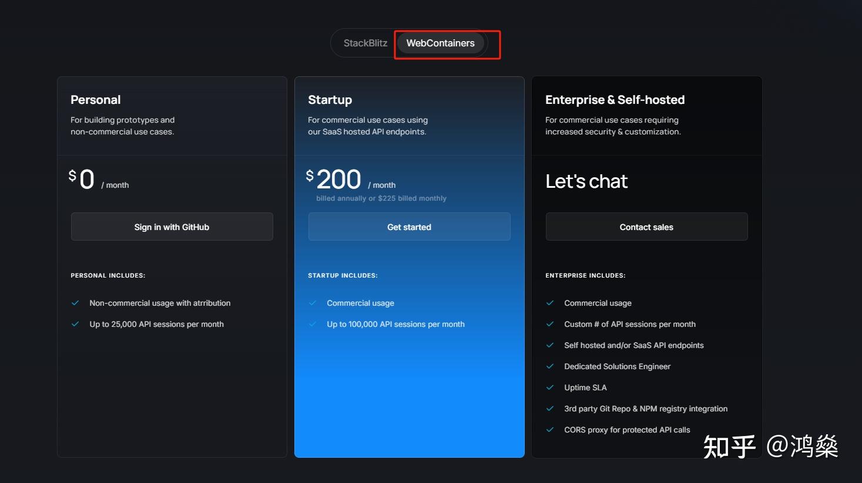Click checkmark next to 25,000 API sessions
This screenshot has height=483, width=862.
tap(75, 325)
